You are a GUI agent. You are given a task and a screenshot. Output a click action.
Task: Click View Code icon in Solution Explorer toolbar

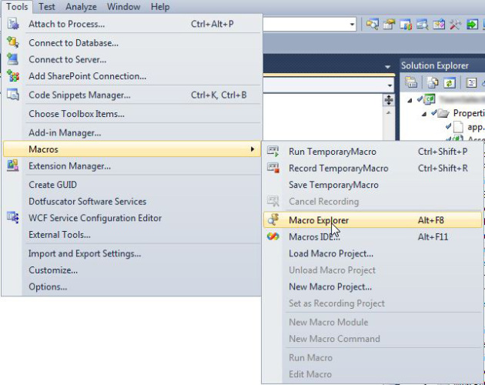(471, 82)
